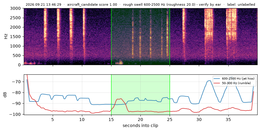The image size is (260, 131).
Task: Click the timestamp 2026:09:21 13:46:29 in title
Action: (43, 5)
